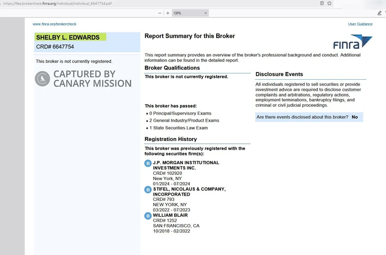
Task: Click the Disclosure Events heading
Action: [x=279, y=74]
